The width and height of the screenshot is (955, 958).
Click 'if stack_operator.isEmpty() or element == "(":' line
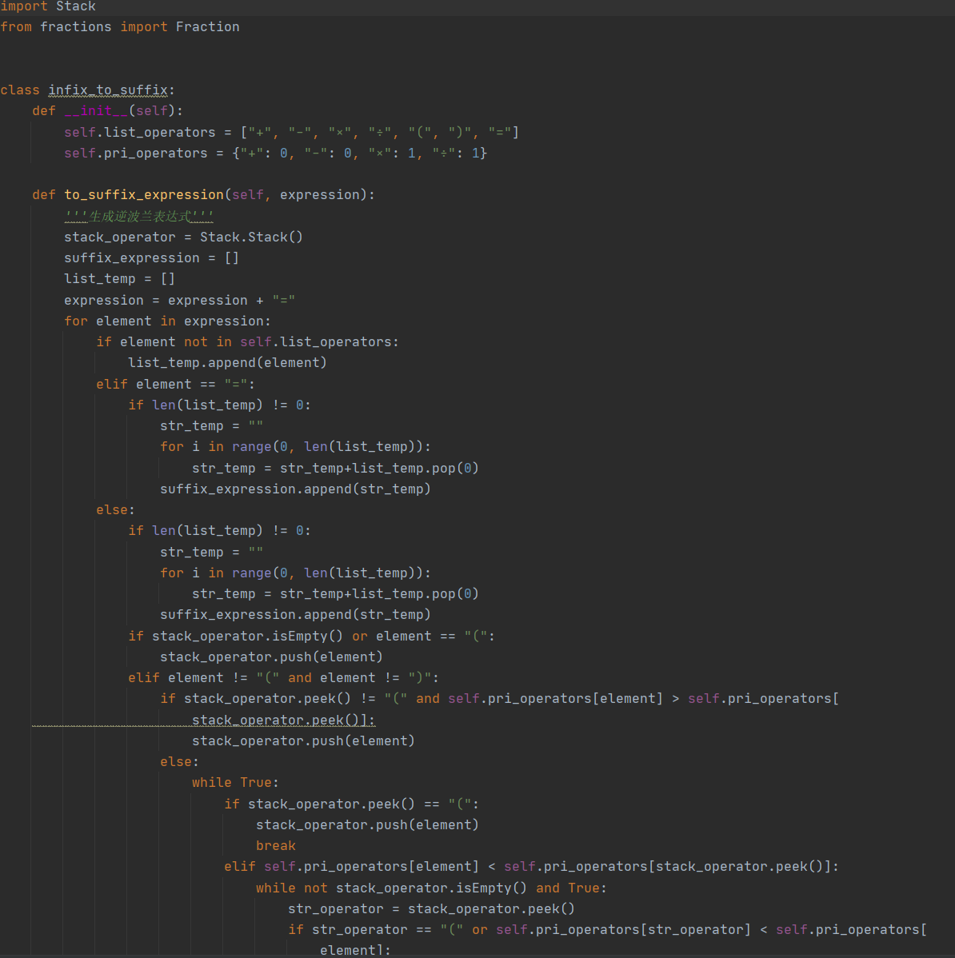coord(312,636)
